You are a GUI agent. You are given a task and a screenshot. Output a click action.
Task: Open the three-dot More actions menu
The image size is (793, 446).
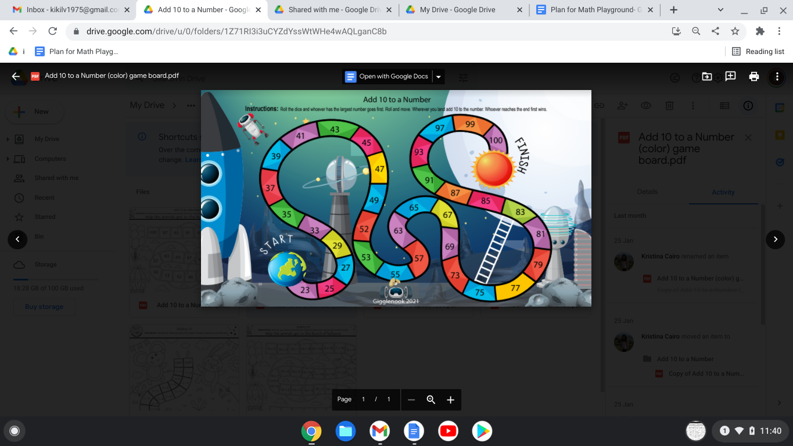point(777,76)
